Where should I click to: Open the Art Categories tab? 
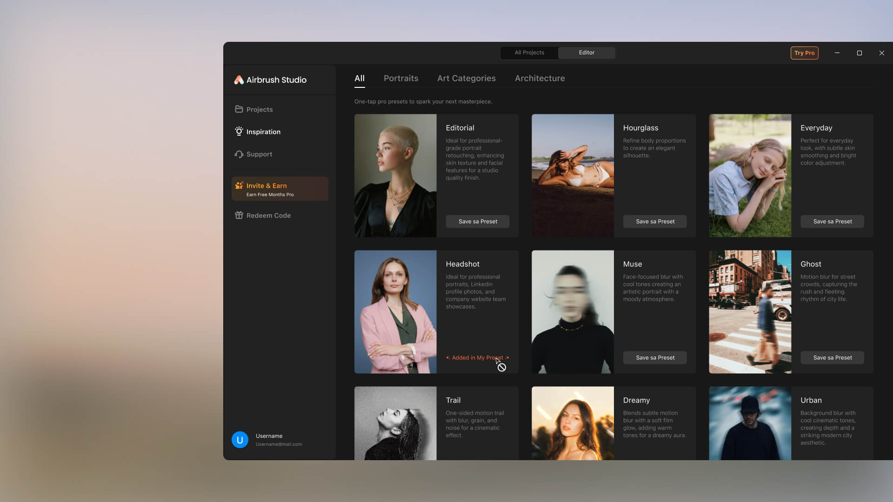[466, 79]
